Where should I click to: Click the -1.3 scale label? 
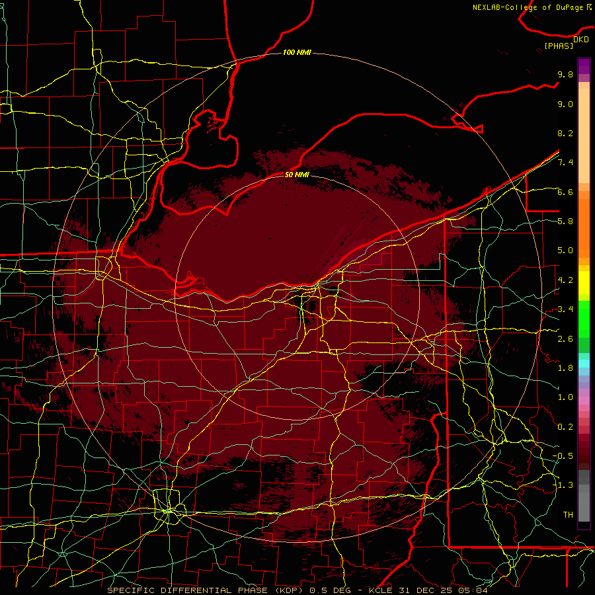[x=563, y=485]
